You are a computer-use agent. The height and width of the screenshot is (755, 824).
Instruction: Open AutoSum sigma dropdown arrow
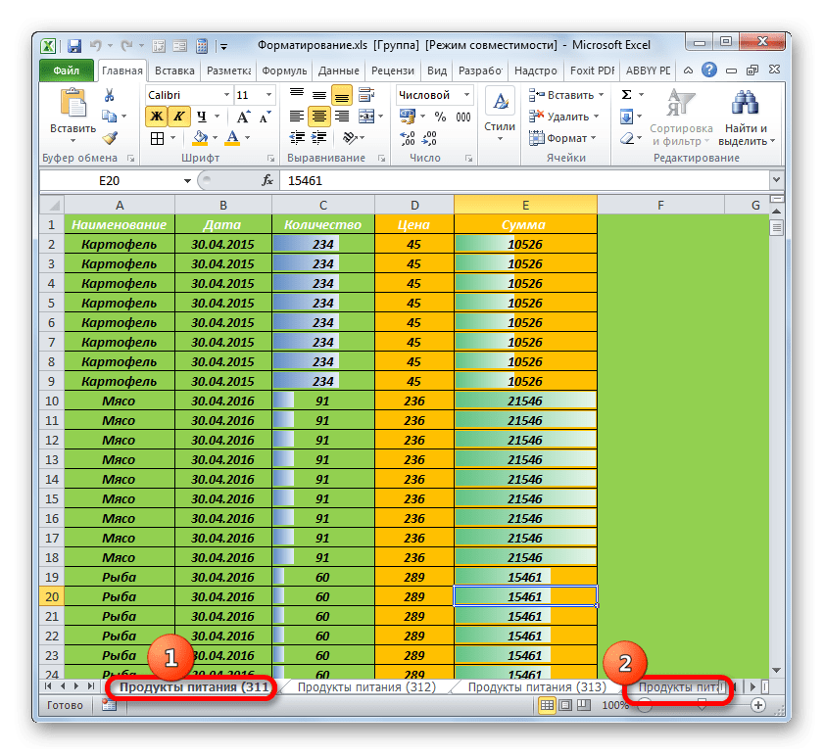(x=641, y=95)
